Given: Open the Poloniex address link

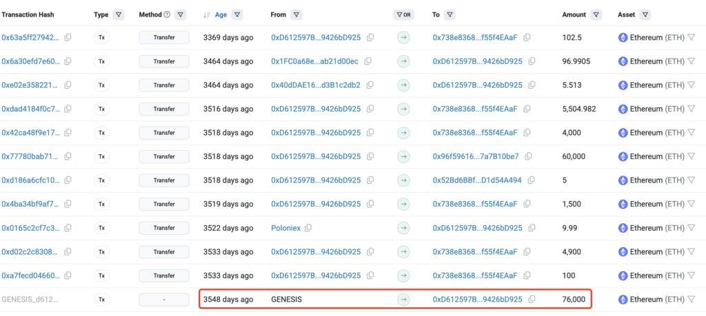Looking at the screenshot, I should pos(286,228).
